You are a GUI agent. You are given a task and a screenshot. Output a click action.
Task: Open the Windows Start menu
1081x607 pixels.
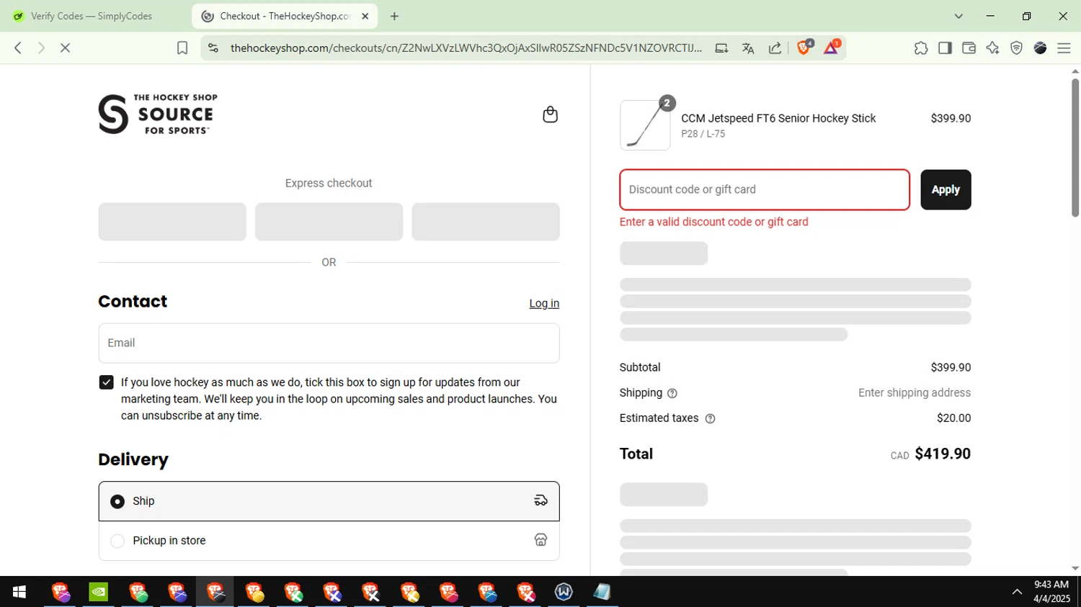(19, 592)
